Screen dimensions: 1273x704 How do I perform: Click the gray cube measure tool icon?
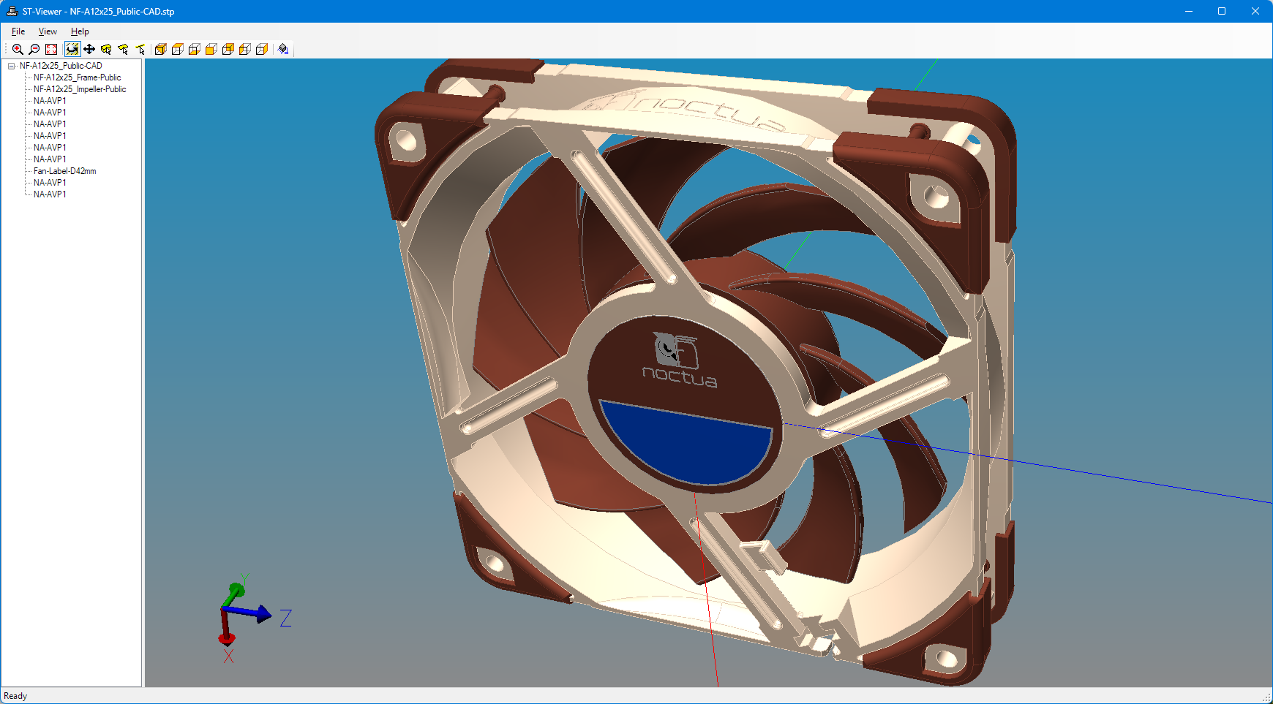283,49
